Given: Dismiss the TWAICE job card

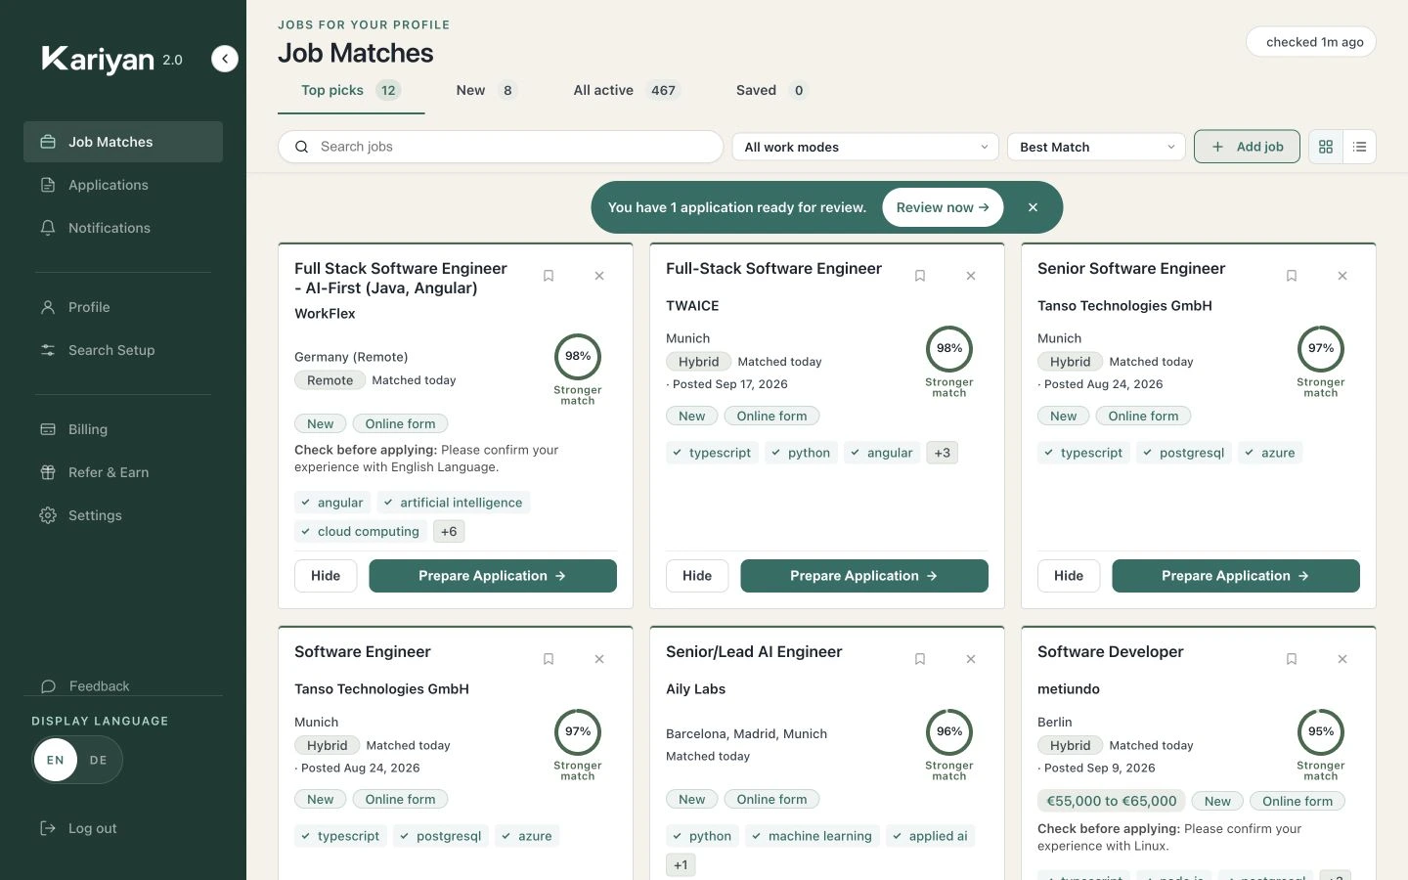Looking at the screenshot, I should (x=971, y=276).
